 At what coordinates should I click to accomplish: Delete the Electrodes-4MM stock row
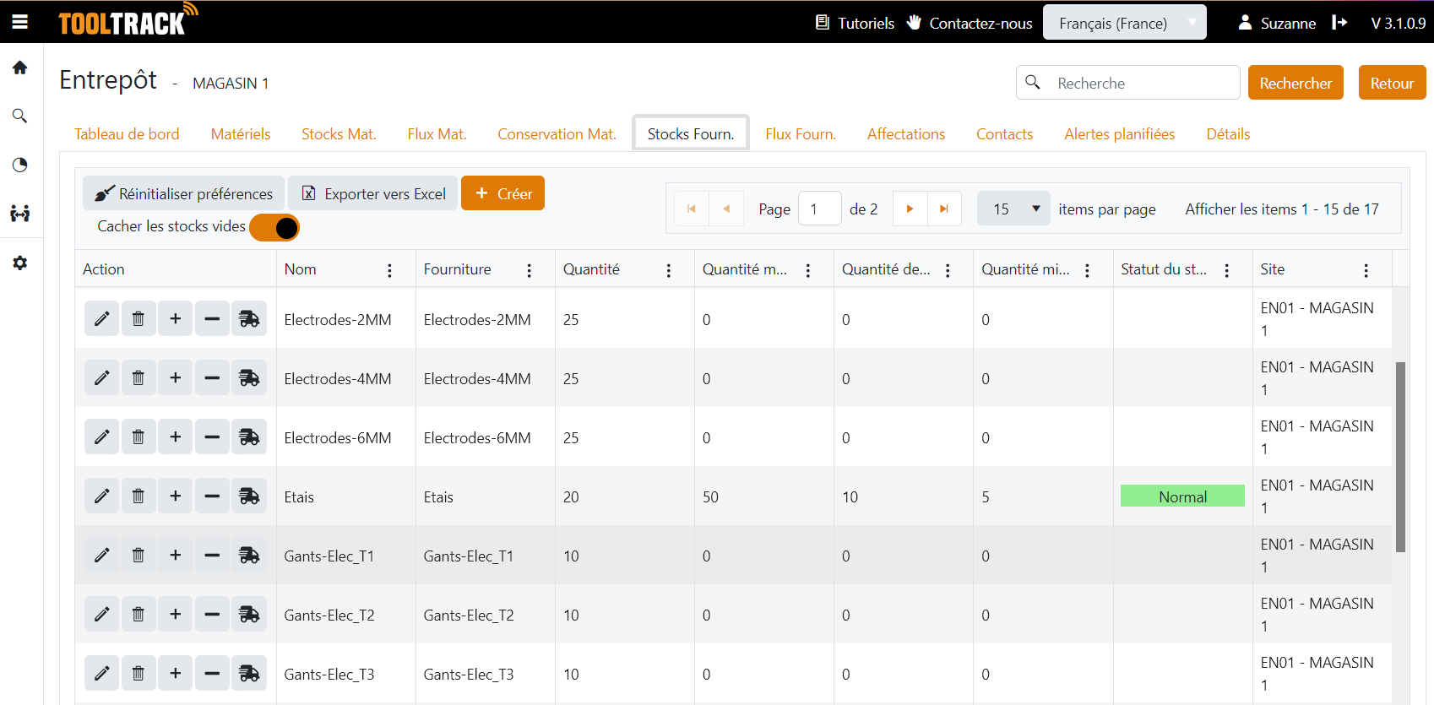pyautogui.click(x=139, y=378)
